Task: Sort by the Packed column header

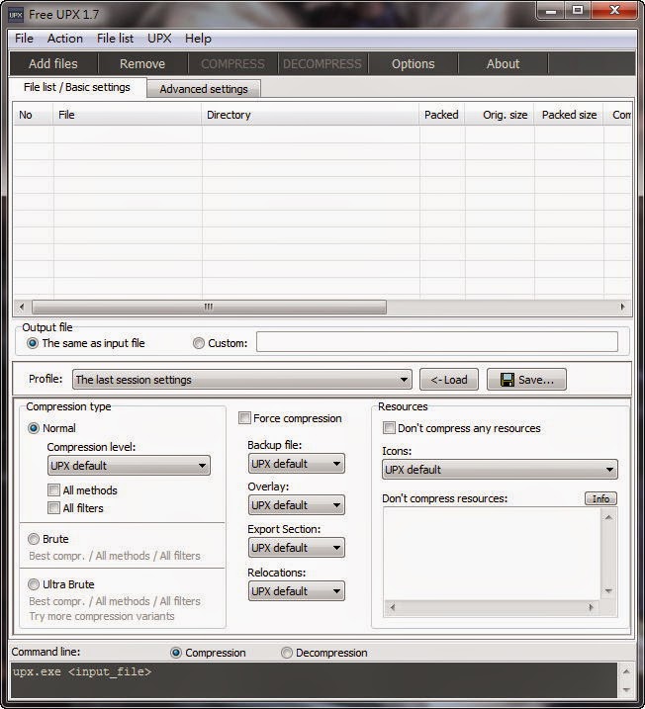Action: click(442, 115)
